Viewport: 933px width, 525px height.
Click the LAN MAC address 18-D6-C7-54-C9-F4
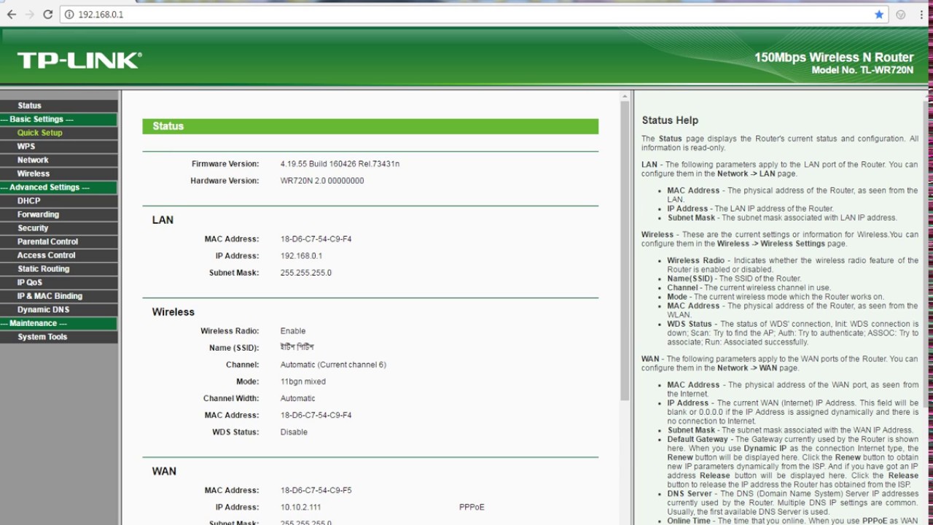(316, 239)
